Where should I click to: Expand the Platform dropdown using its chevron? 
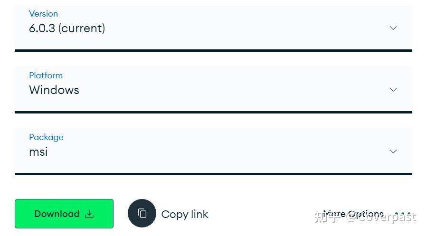[x=393, y=90]
